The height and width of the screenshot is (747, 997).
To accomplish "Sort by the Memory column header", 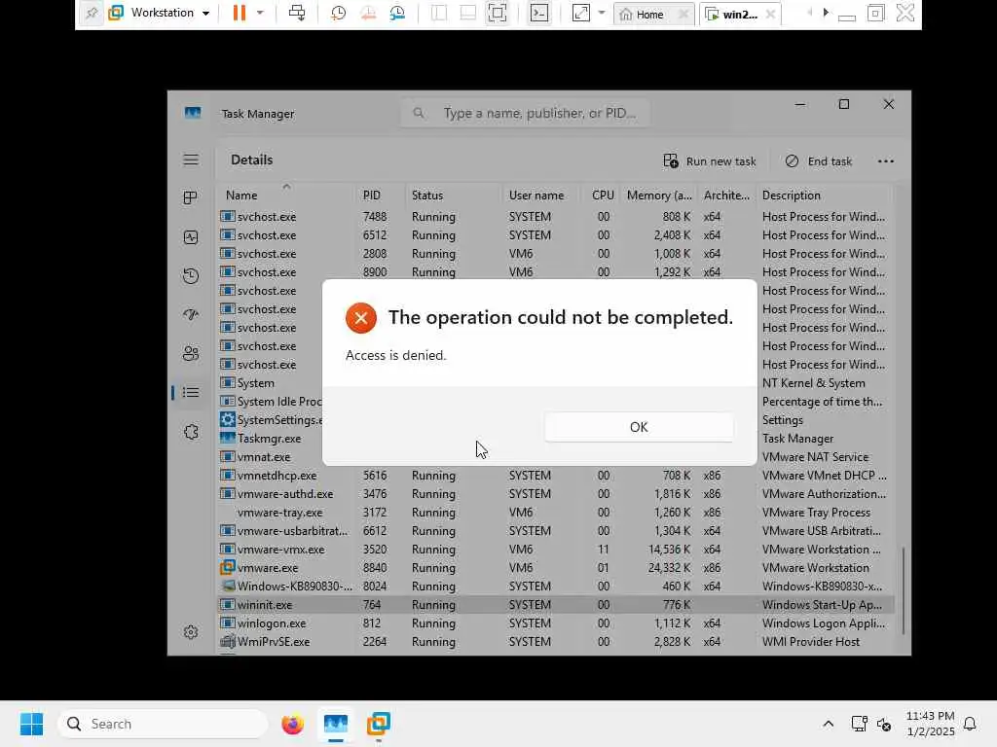I will [x=659, y=195].
